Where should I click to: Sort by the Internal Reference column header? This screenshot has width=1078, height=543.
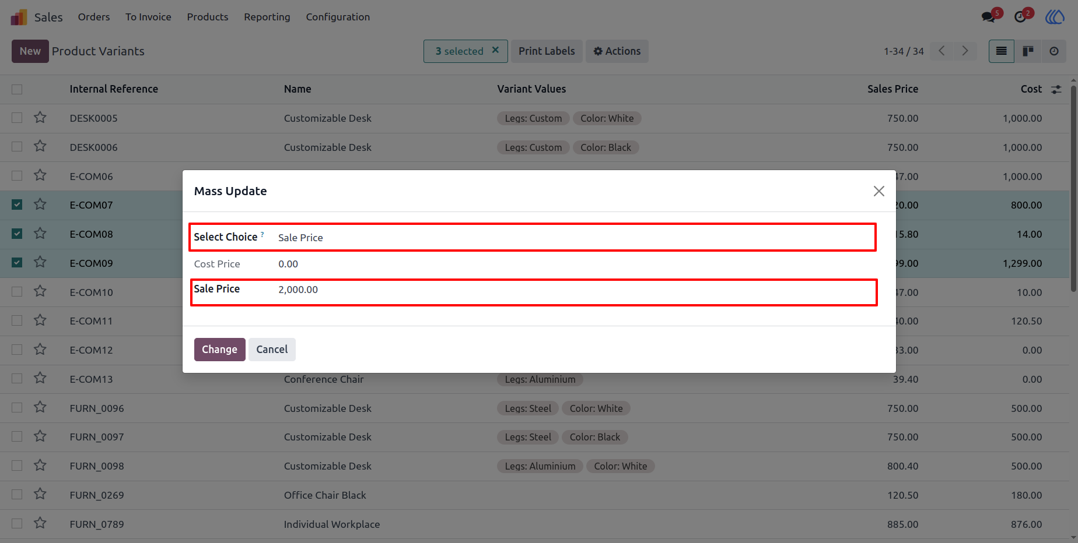tap(114, 89)
